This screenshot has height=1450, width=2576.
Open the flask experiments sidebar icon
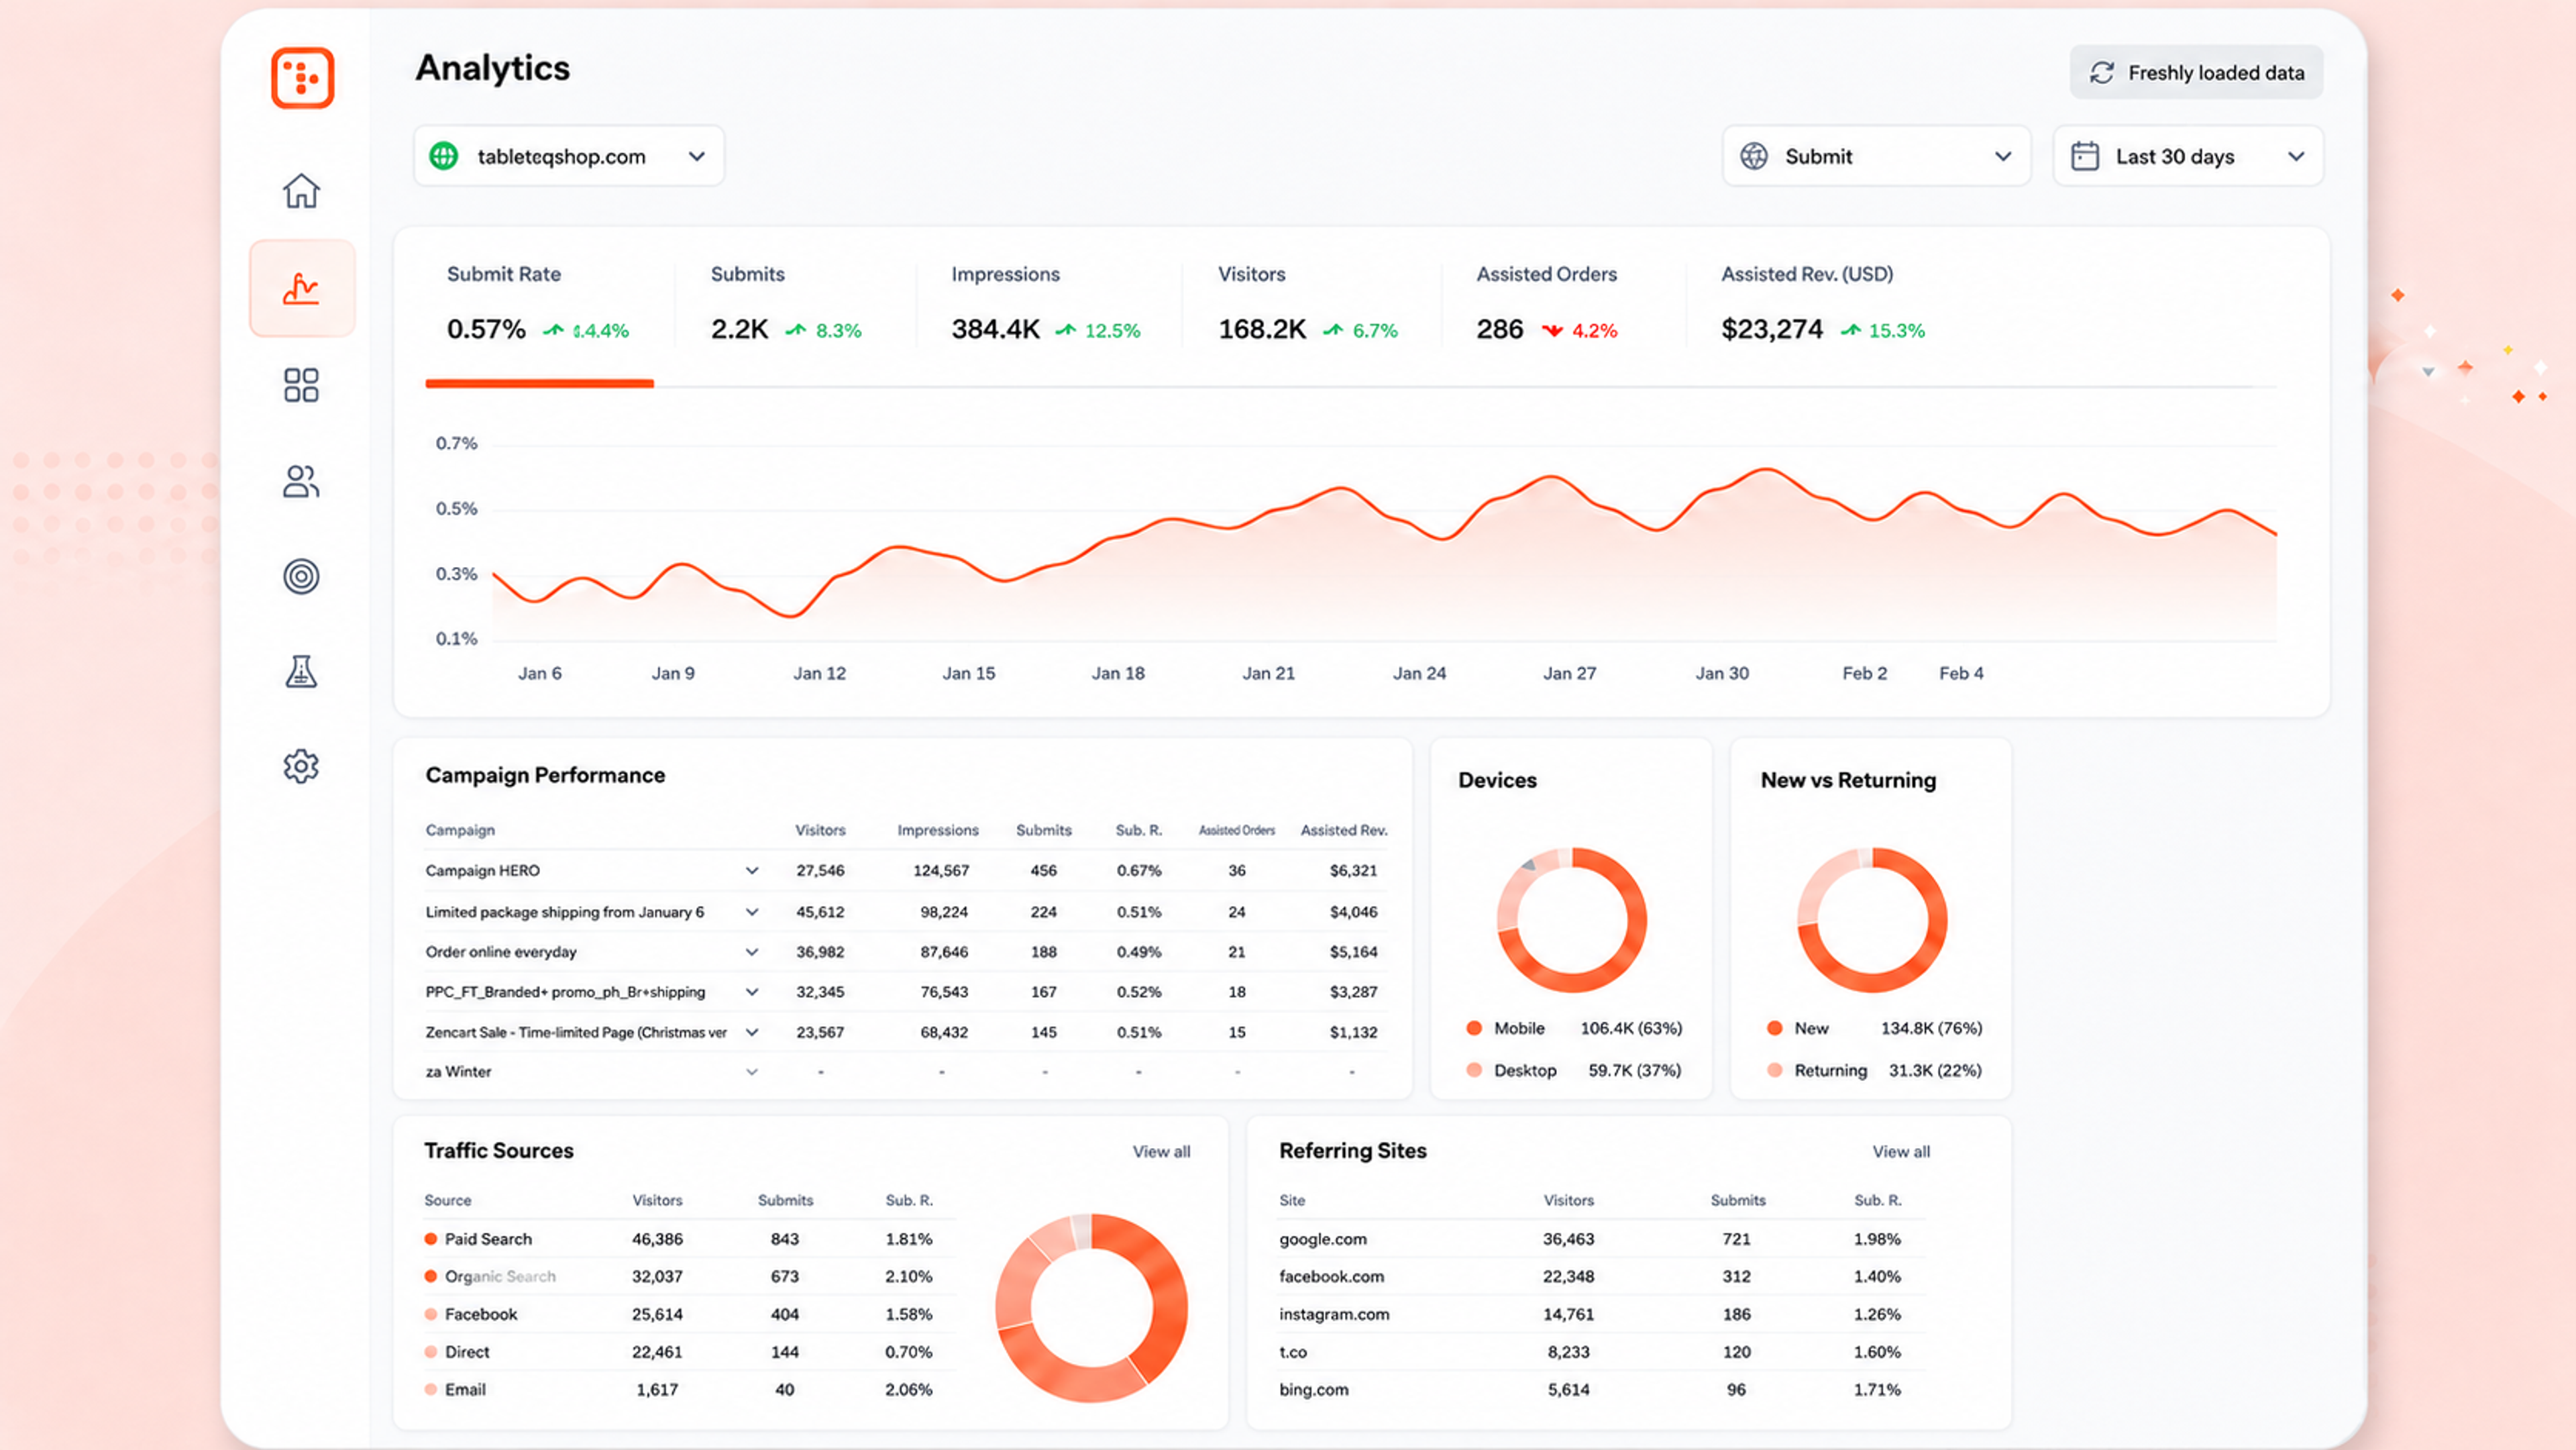coord(301,671)
